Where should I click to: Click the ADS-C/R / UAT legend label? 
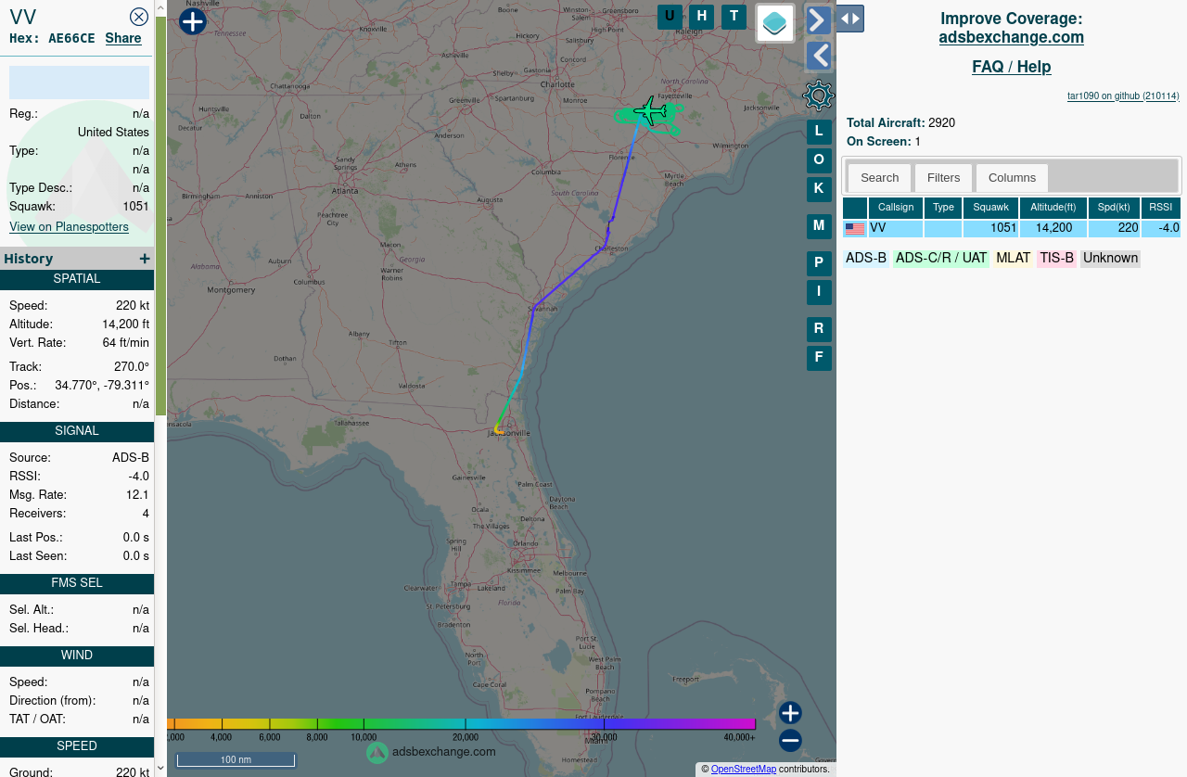tap(941, 259)
